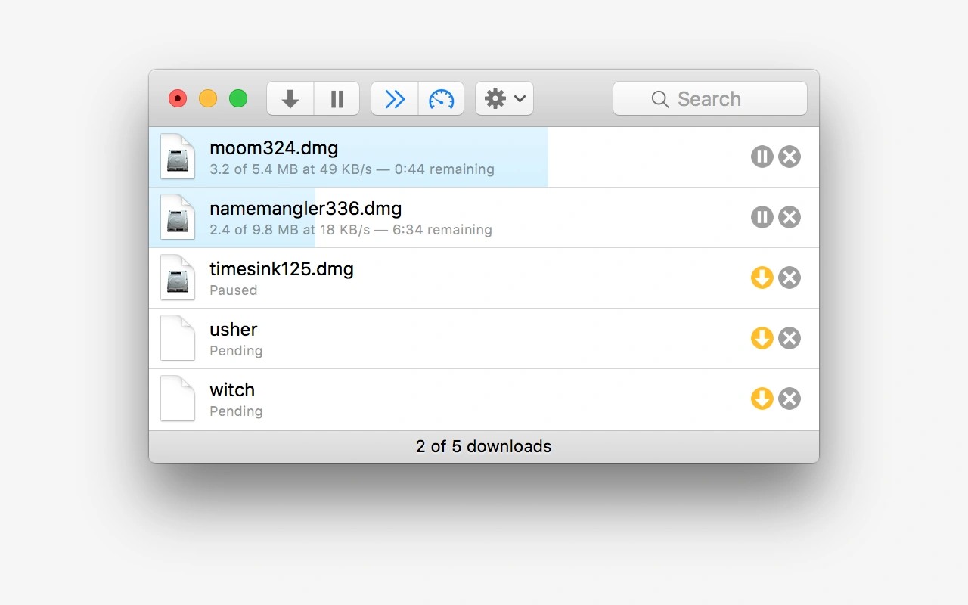
Task: Resume the timesink125.dmg download
Action: point(762,278)
